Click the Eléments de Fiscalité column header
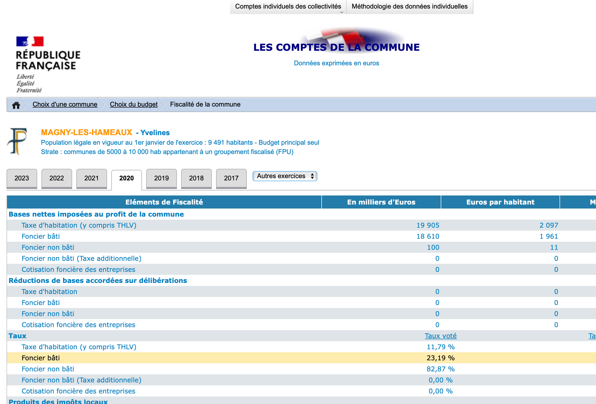This screenshot has height=404, width=596. pyautogui.click(x=164, y=202)
